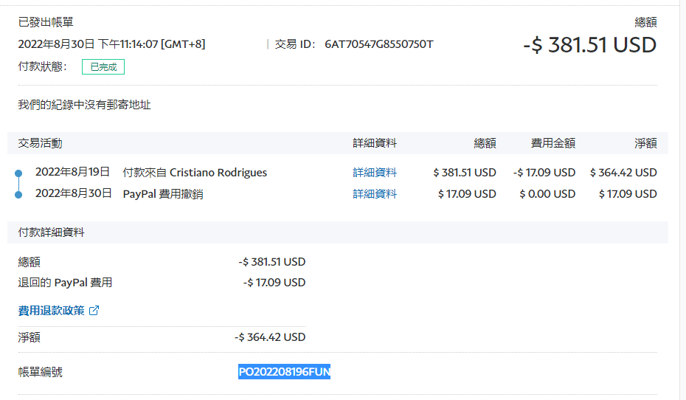Click the timeline dot for 2022年8月19日
This screenshot has width=686, height=400.
pos(18,173)
